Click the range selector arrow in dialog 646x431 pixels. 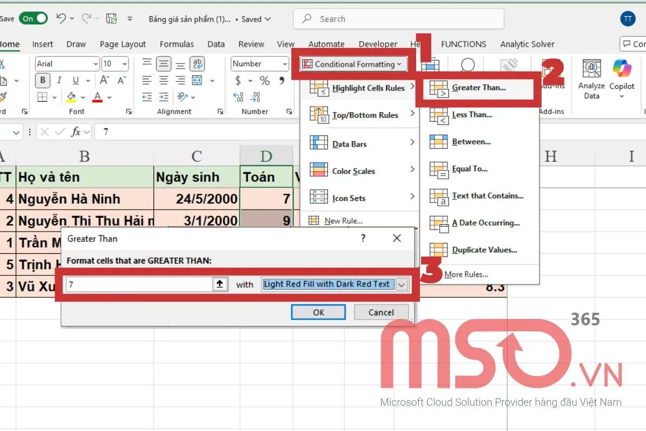220,284
